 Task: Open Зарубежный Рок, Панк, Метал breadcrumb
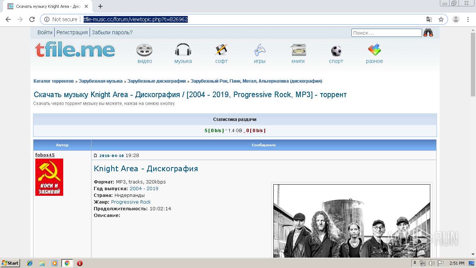point(256,81)
